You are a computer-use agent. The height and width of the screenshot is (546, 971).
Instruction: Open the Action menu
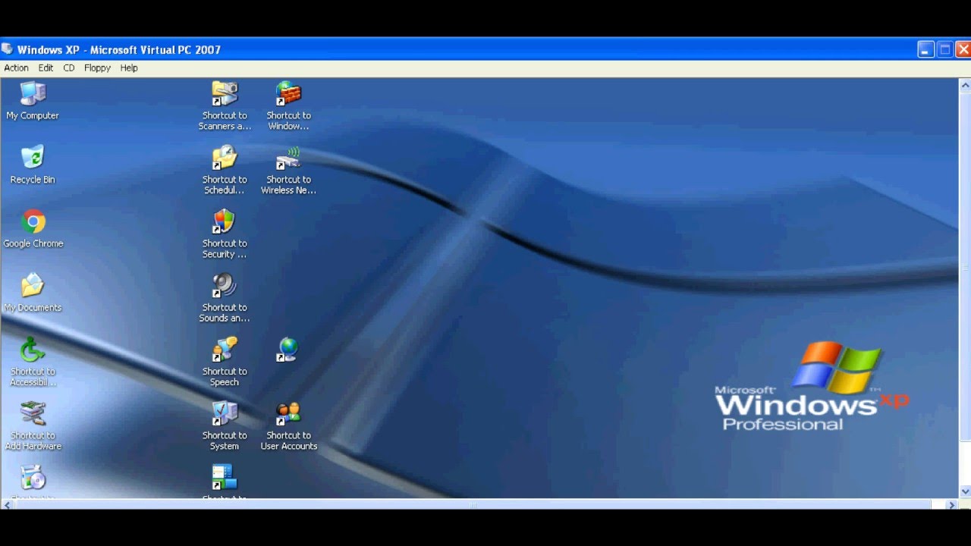point(16,68)
